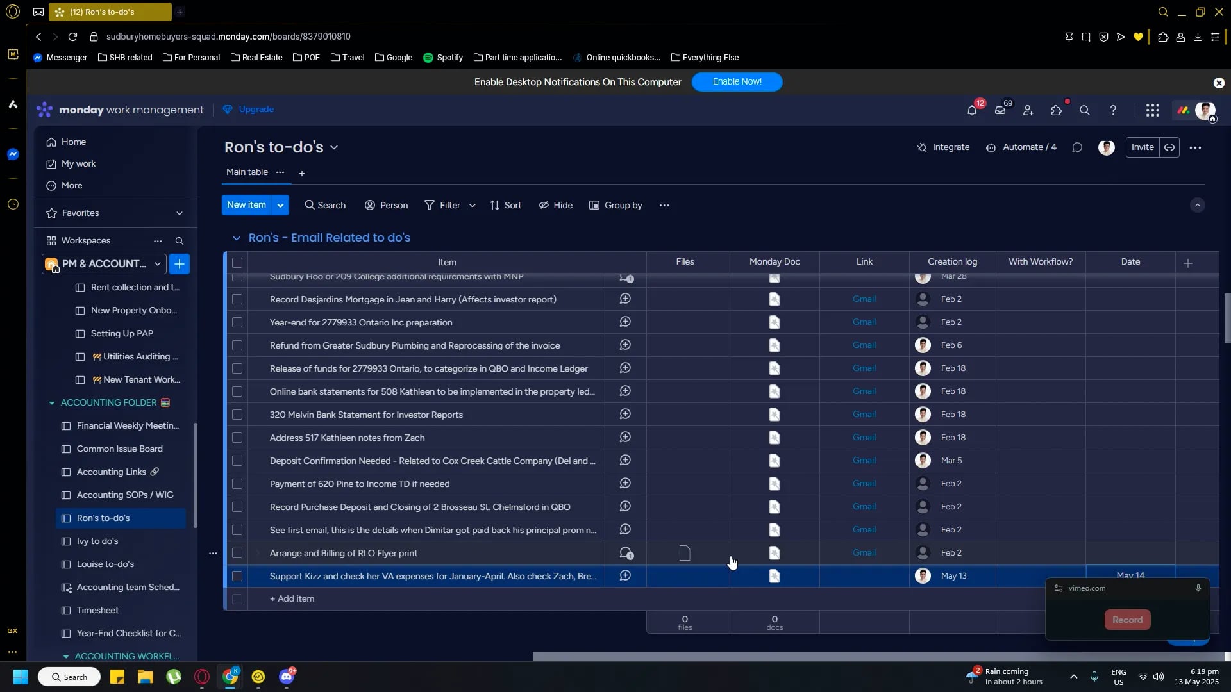Click the board discussion speech bubble icon
This screenshot has height=692, width=1231.
point(1077,147)
